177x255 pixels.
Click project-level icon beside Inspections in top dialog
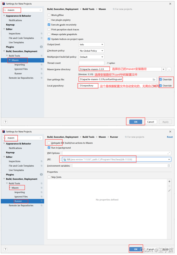pyautogui.click(x=42, y=34)
